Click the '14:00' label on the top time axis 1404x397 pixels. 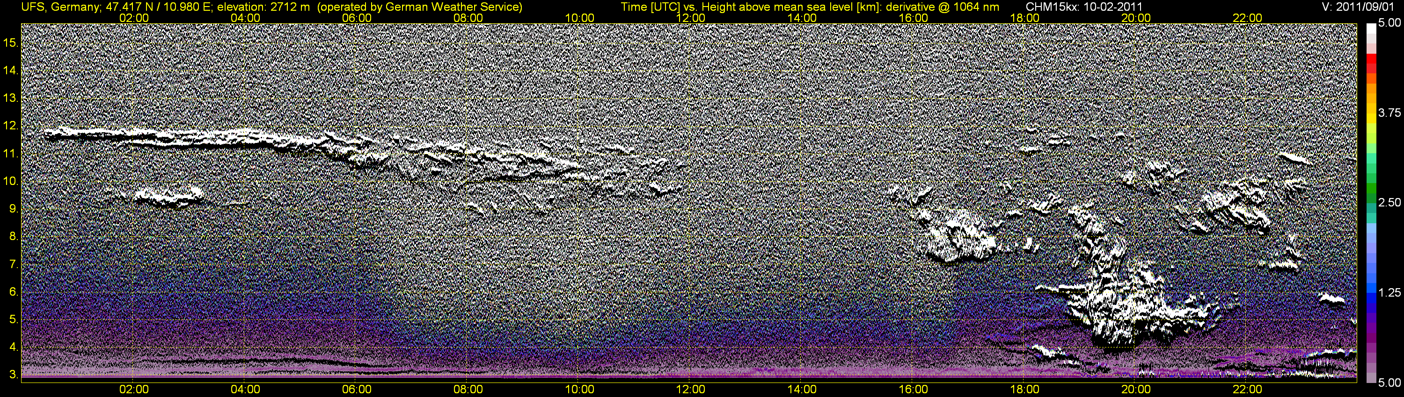pyautogui.click(x=802, y=18)
